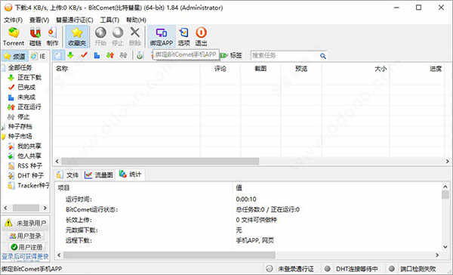This screenshot has height=275, width=453.
Task: Open 种子市场 in the sidebar tree
Action: coord(20,136)
